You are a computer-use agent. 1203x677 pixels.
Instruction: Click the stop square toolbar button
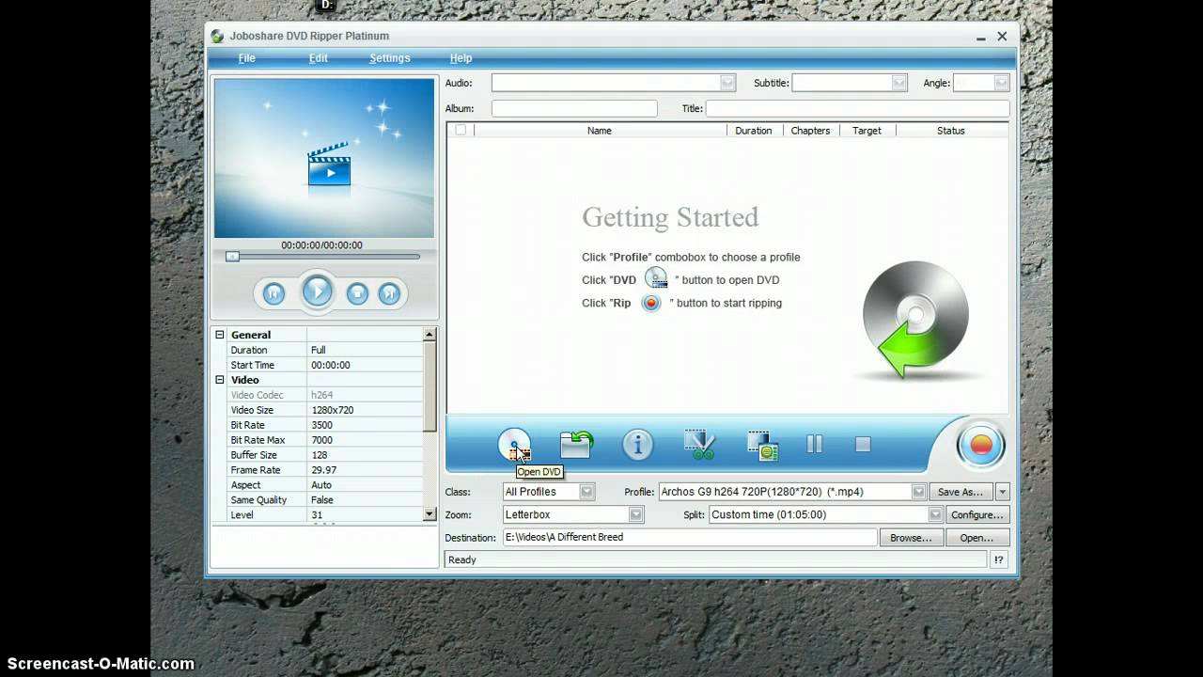(x=863, y=444)
